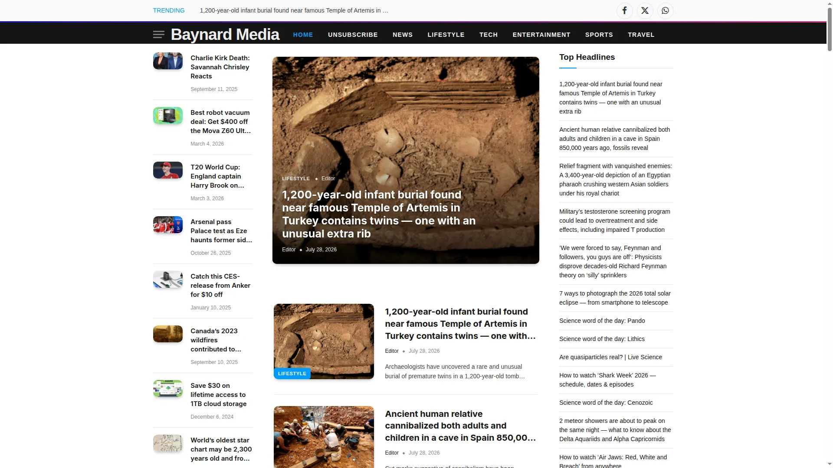Viewport: 833px width, 468px height.
Task: Open the hamburger menu icon
Action: pyautogui.click(x=159, y=35)
